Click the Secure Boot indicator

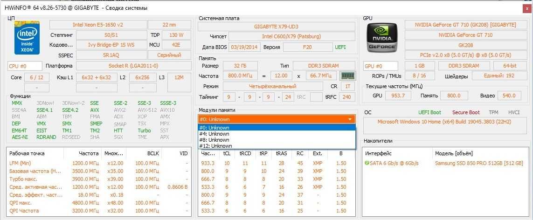466,112
